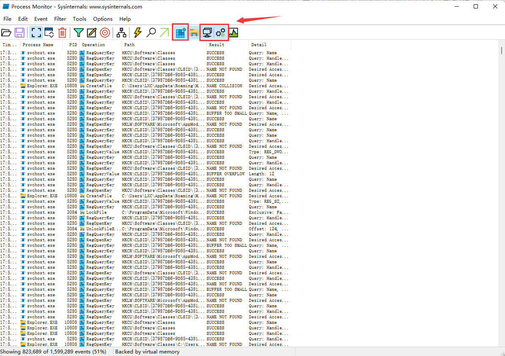Open the File menu

click(x=7, y=19)
